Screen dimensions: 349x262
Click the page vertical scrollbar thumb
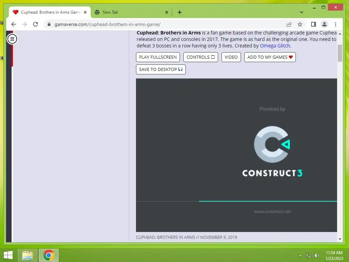tap(340, 53)
